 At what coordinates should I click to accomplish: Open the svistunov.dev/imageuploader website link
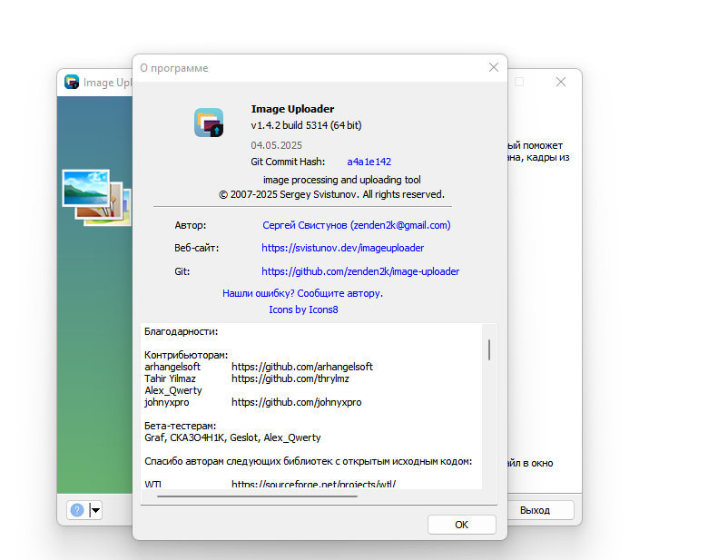[x=342, y=248]
